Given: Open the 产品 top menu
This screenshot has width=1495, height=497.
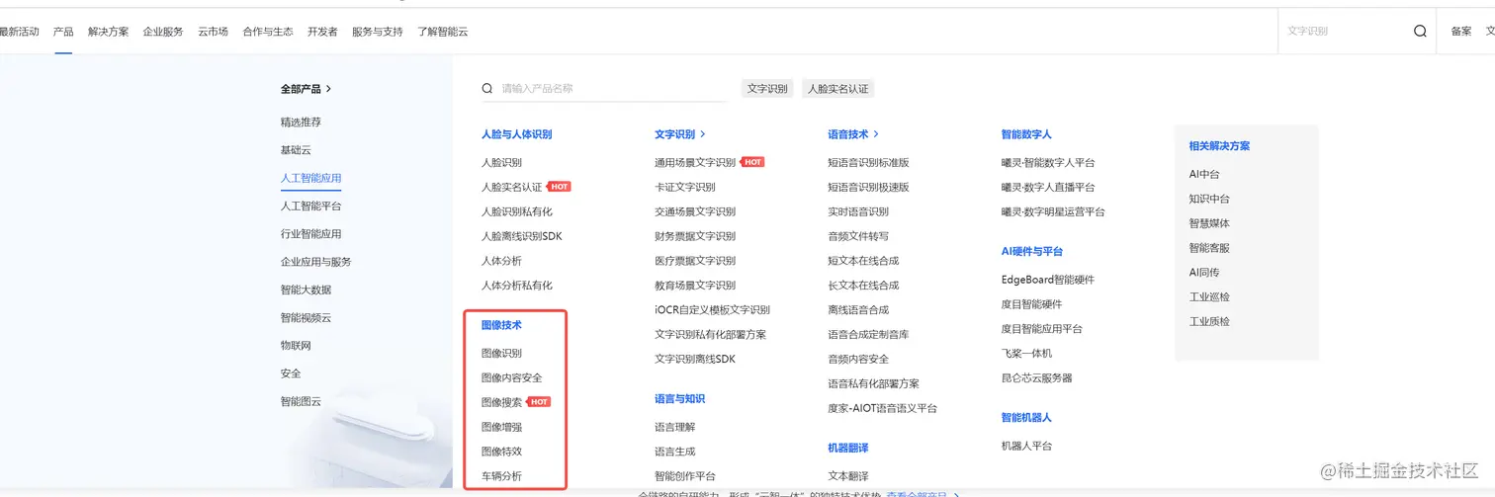Looking at the screenshot, I should pyautogui.click(x=63, y=32).
